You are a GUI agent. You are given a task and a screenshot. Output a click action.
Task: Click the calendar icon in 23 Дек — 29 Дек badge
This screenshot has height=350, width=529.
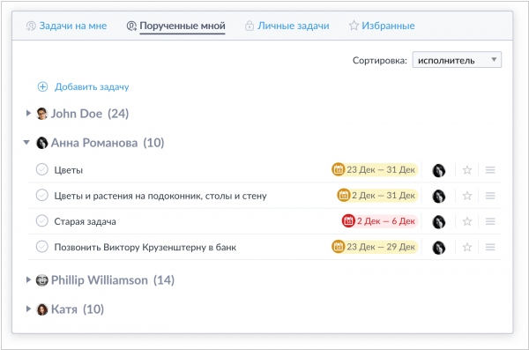(x=338, y=247)
